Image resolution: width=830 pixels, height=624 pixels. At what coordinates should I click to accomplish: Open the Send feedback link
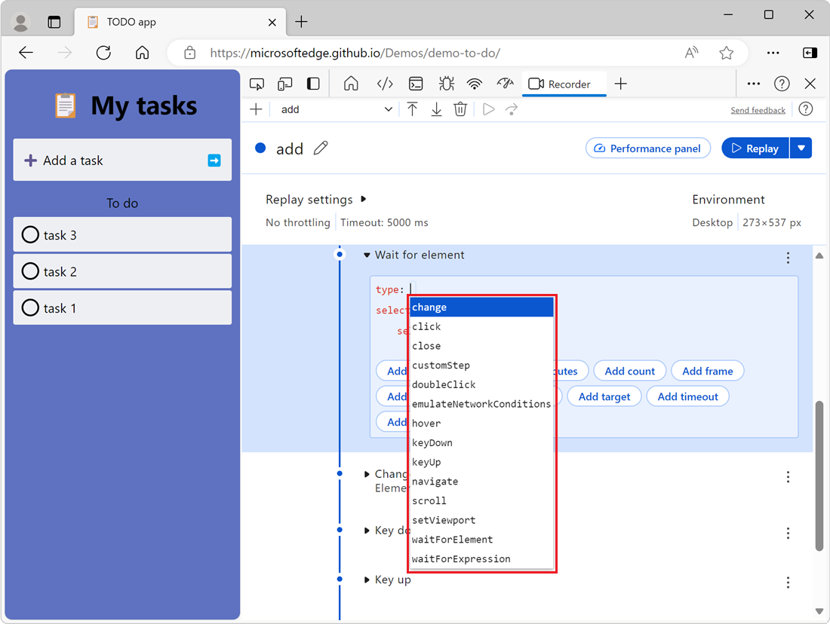tap(758, 109)
